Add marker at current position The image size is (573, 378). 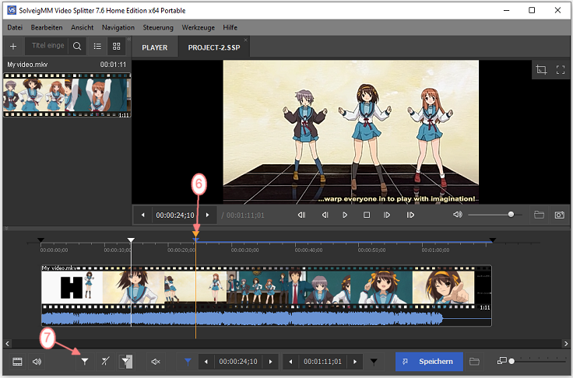pos(85,362)
